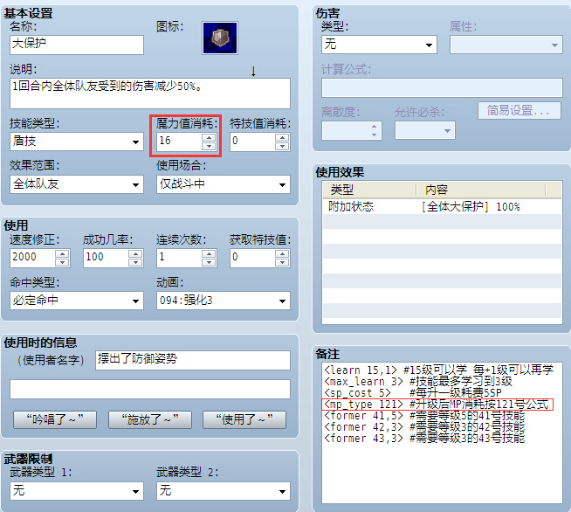
Task: Open the 命中类型 dropdown showing 必定命中
Action: click(77, 301)
